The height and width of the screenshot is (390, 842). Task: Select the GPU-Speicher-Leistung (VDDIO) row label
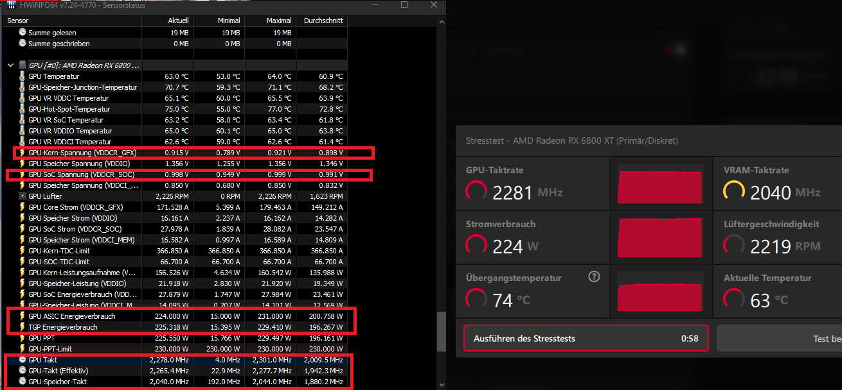pos(77,284)
